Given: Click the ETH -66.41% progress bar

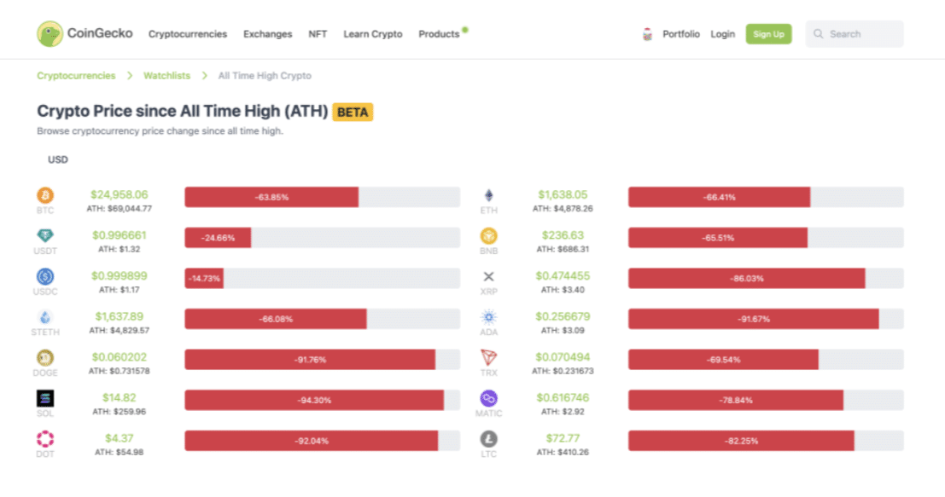Looking at the screenshot, I should 766,198.
